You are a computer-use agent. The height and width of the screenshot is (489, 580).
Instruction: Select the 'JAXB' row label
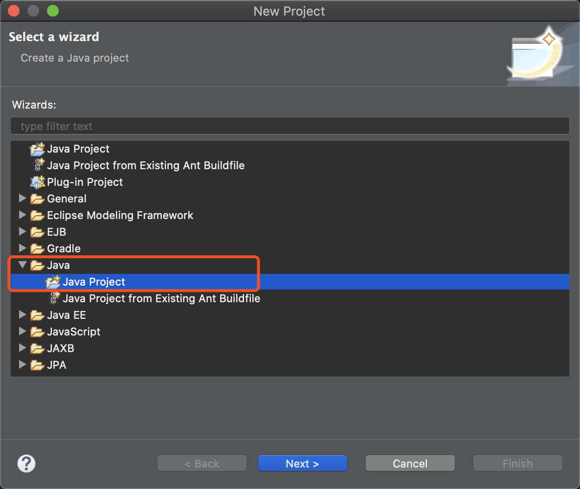point(61,349)
